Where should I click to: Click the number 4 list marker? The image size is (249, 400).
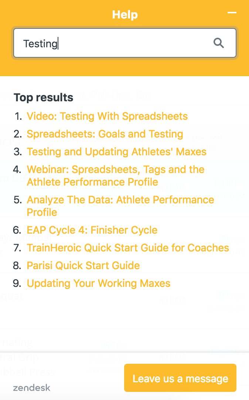coord(17,169)
